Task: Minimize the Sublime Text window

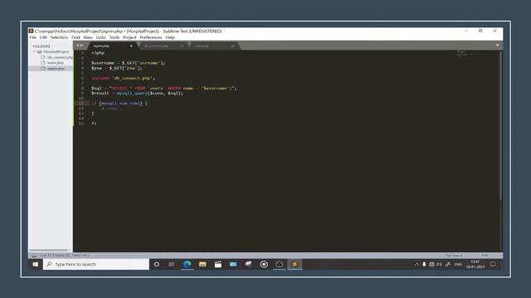Action: (x=466, y=31)
